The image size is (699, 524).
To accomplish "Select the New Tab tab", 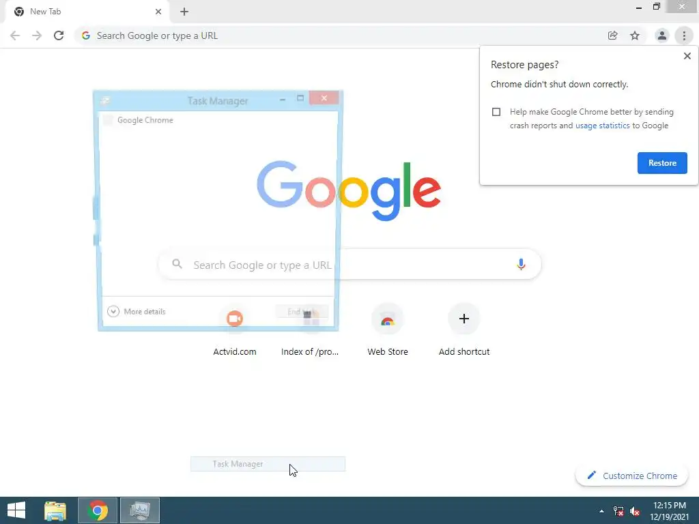I will (x=87, y=12).
